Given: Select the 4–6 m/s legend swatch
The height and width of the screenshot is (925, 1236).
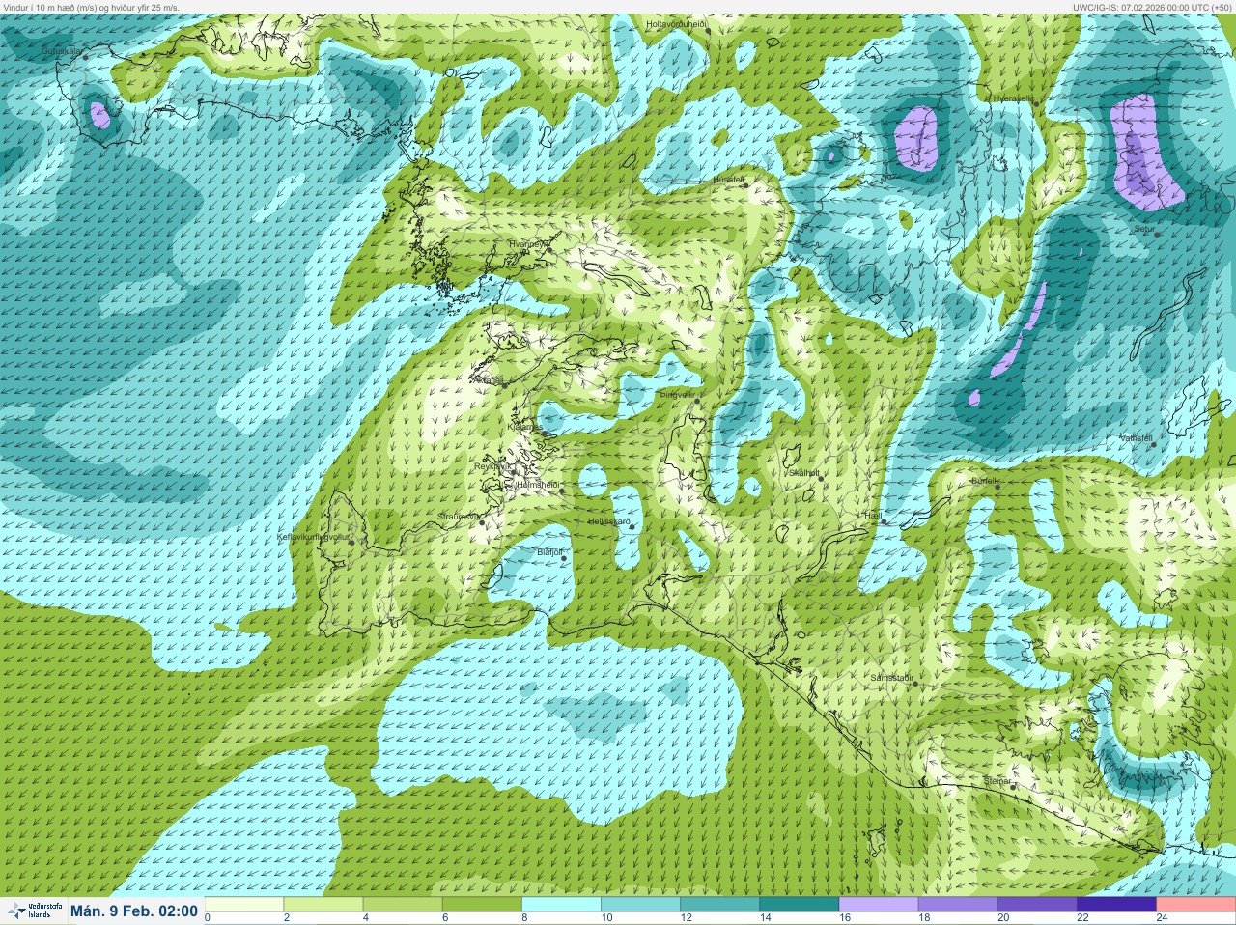Looking at the screenshot, I should coord(405,905).
